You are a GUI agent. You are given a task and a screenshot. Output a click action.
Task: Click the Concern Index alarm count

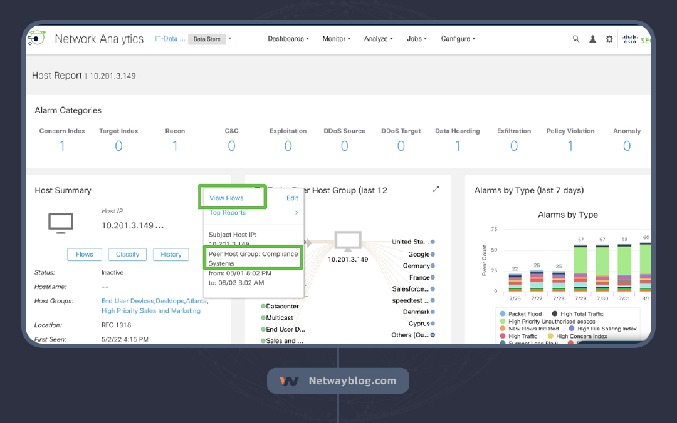(62, 146)
